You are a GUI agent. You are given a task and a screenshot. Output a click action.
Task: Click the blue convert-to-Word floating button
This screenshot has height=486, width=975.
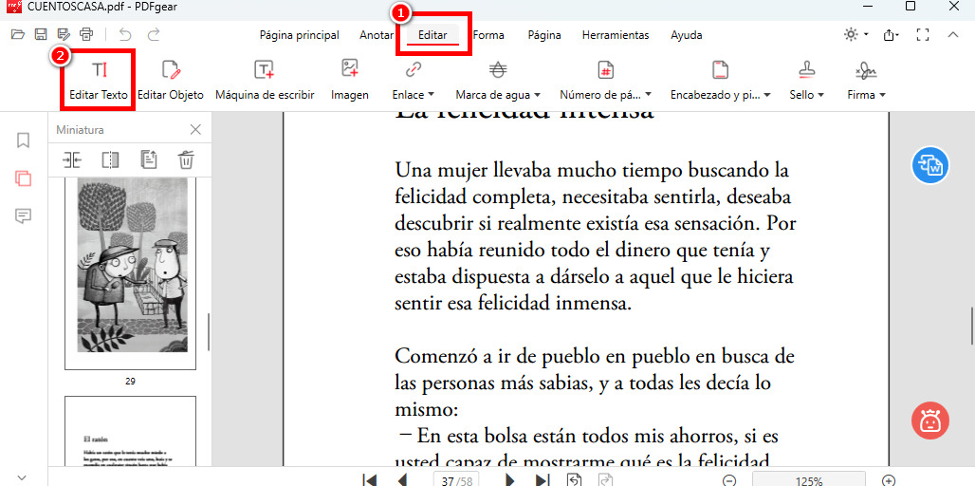pyautogui.click(x=929, y=165)
